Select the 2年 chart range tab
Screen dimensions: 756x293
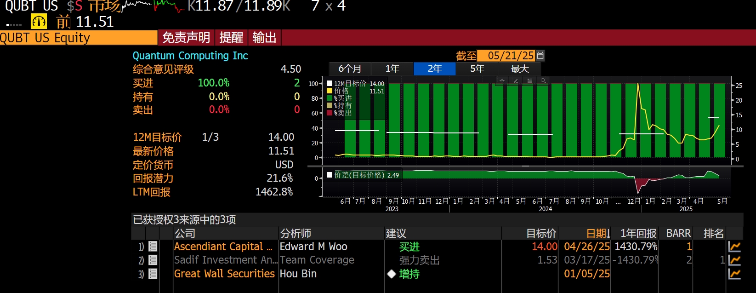pos(435,69)
